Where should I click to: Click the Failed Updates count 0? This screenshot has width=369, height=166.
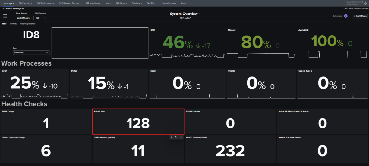[x=230, y=124]
